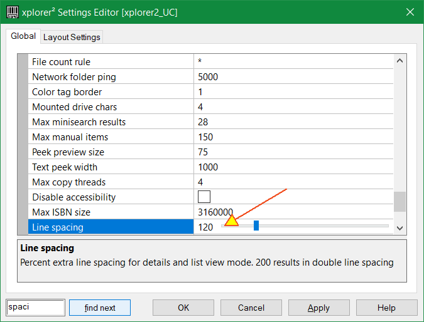Click the value '1' for Color tag border
The width and height of the screenshot is (424, 322).
[x=200, y=92]
